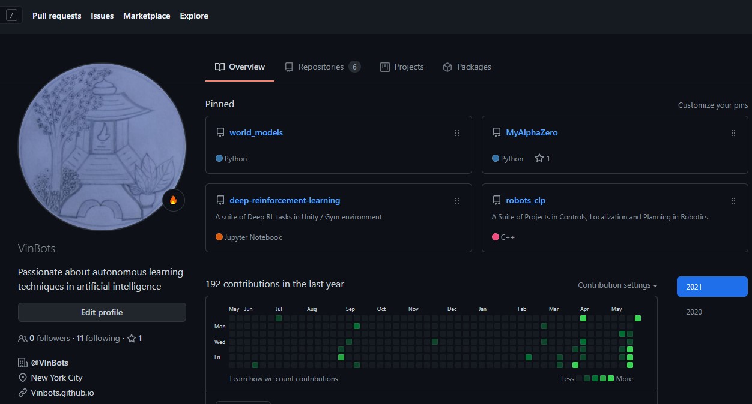This screenshot has height=404, width=752.
Task: Click the brightest green legend swatch near More
Action: pos(611,378)
